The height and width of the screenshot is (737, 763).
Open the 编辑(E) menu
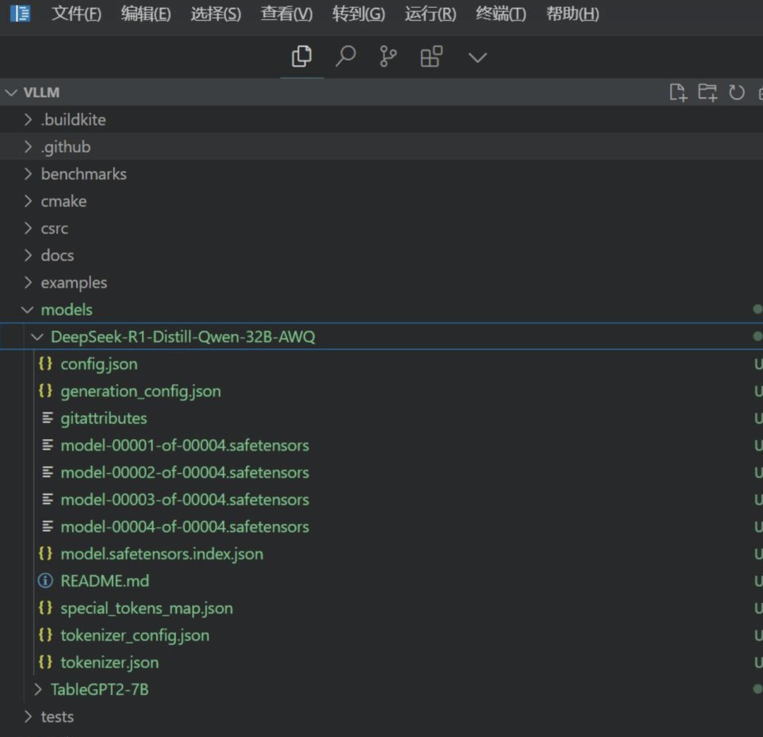tap(146, 14)
